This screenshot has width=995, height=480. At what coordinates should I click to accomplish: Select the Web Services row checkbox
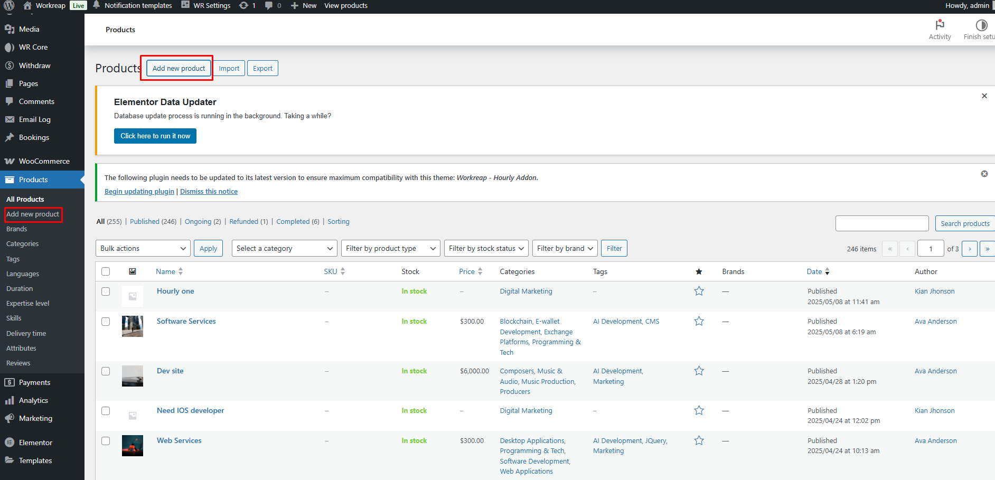pyautogui.click(x=106, y=441)
